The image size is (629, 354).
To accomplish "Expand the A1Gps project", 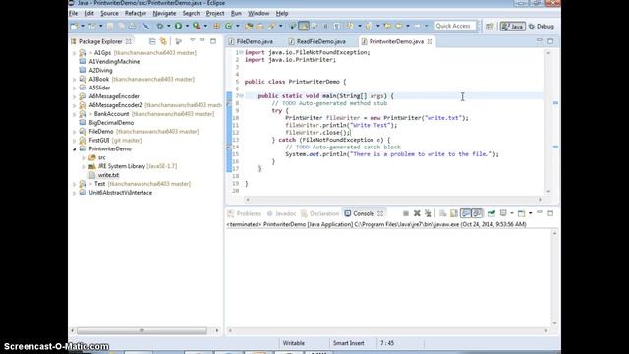I will coord(75,53).
